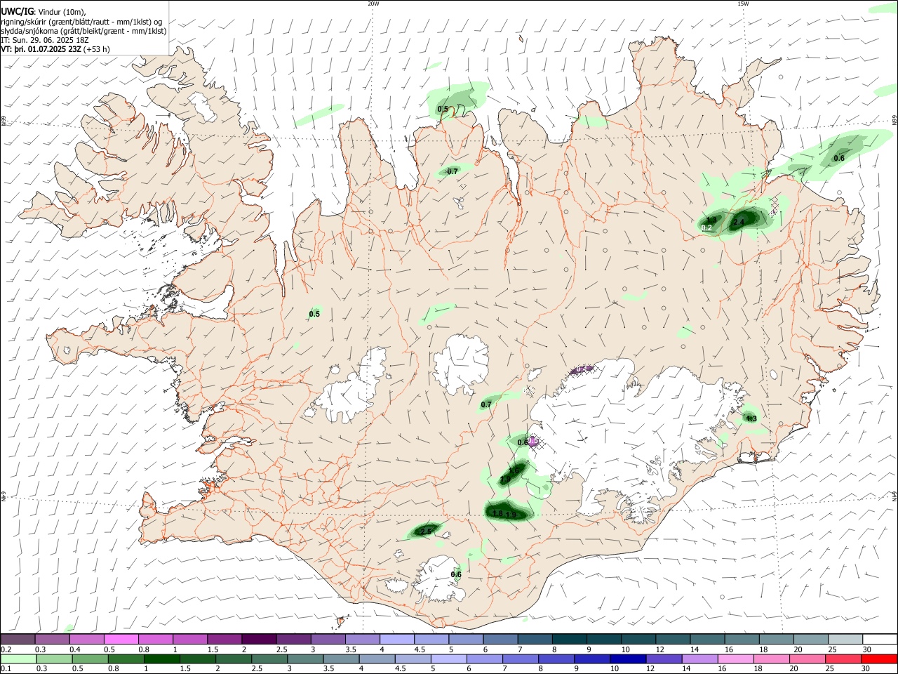Screen dimensions: 898x674
Task: Click the 1.3 value near the southeast coast
Action: coord(751,419)
